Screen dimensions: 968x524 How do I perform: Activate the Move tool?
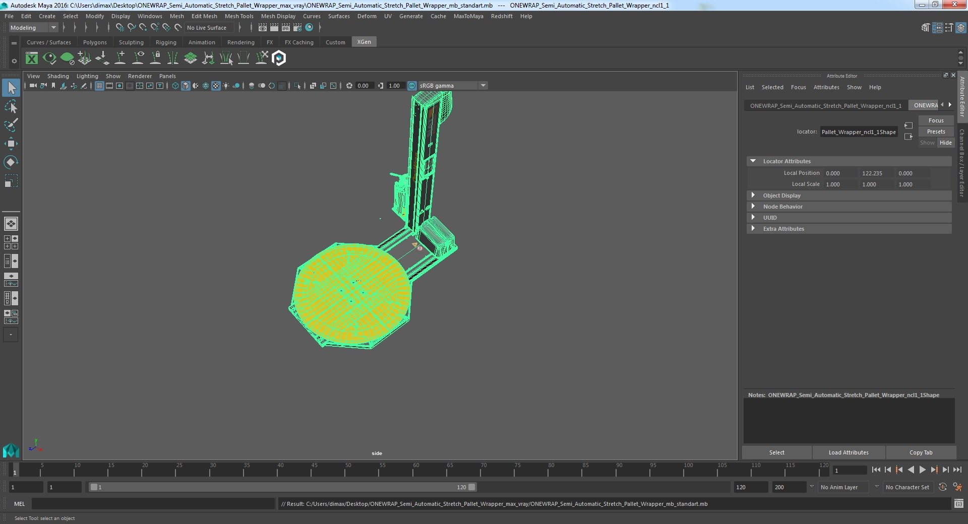point(11,144)
